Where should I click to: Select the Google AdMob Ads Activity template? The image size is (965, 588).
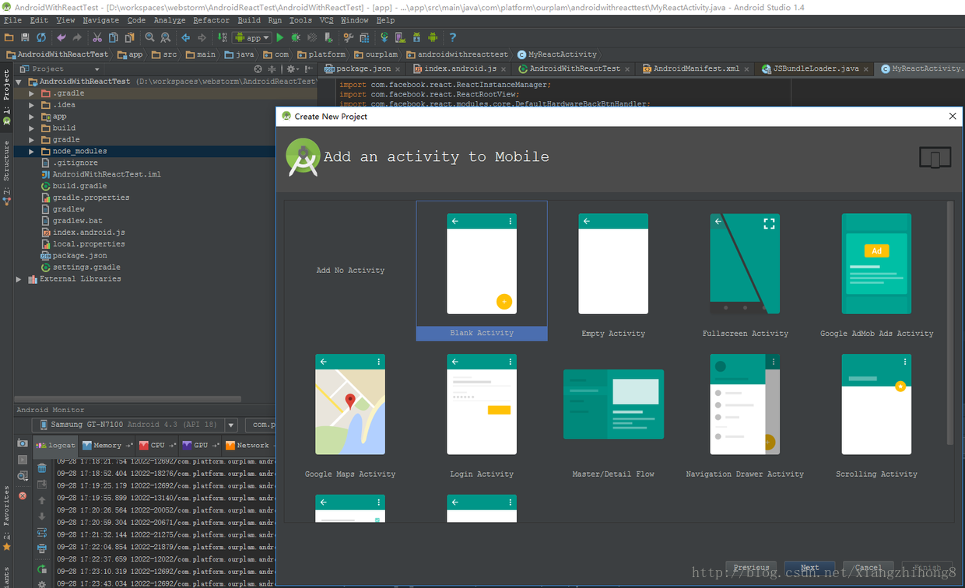(876, 271)
